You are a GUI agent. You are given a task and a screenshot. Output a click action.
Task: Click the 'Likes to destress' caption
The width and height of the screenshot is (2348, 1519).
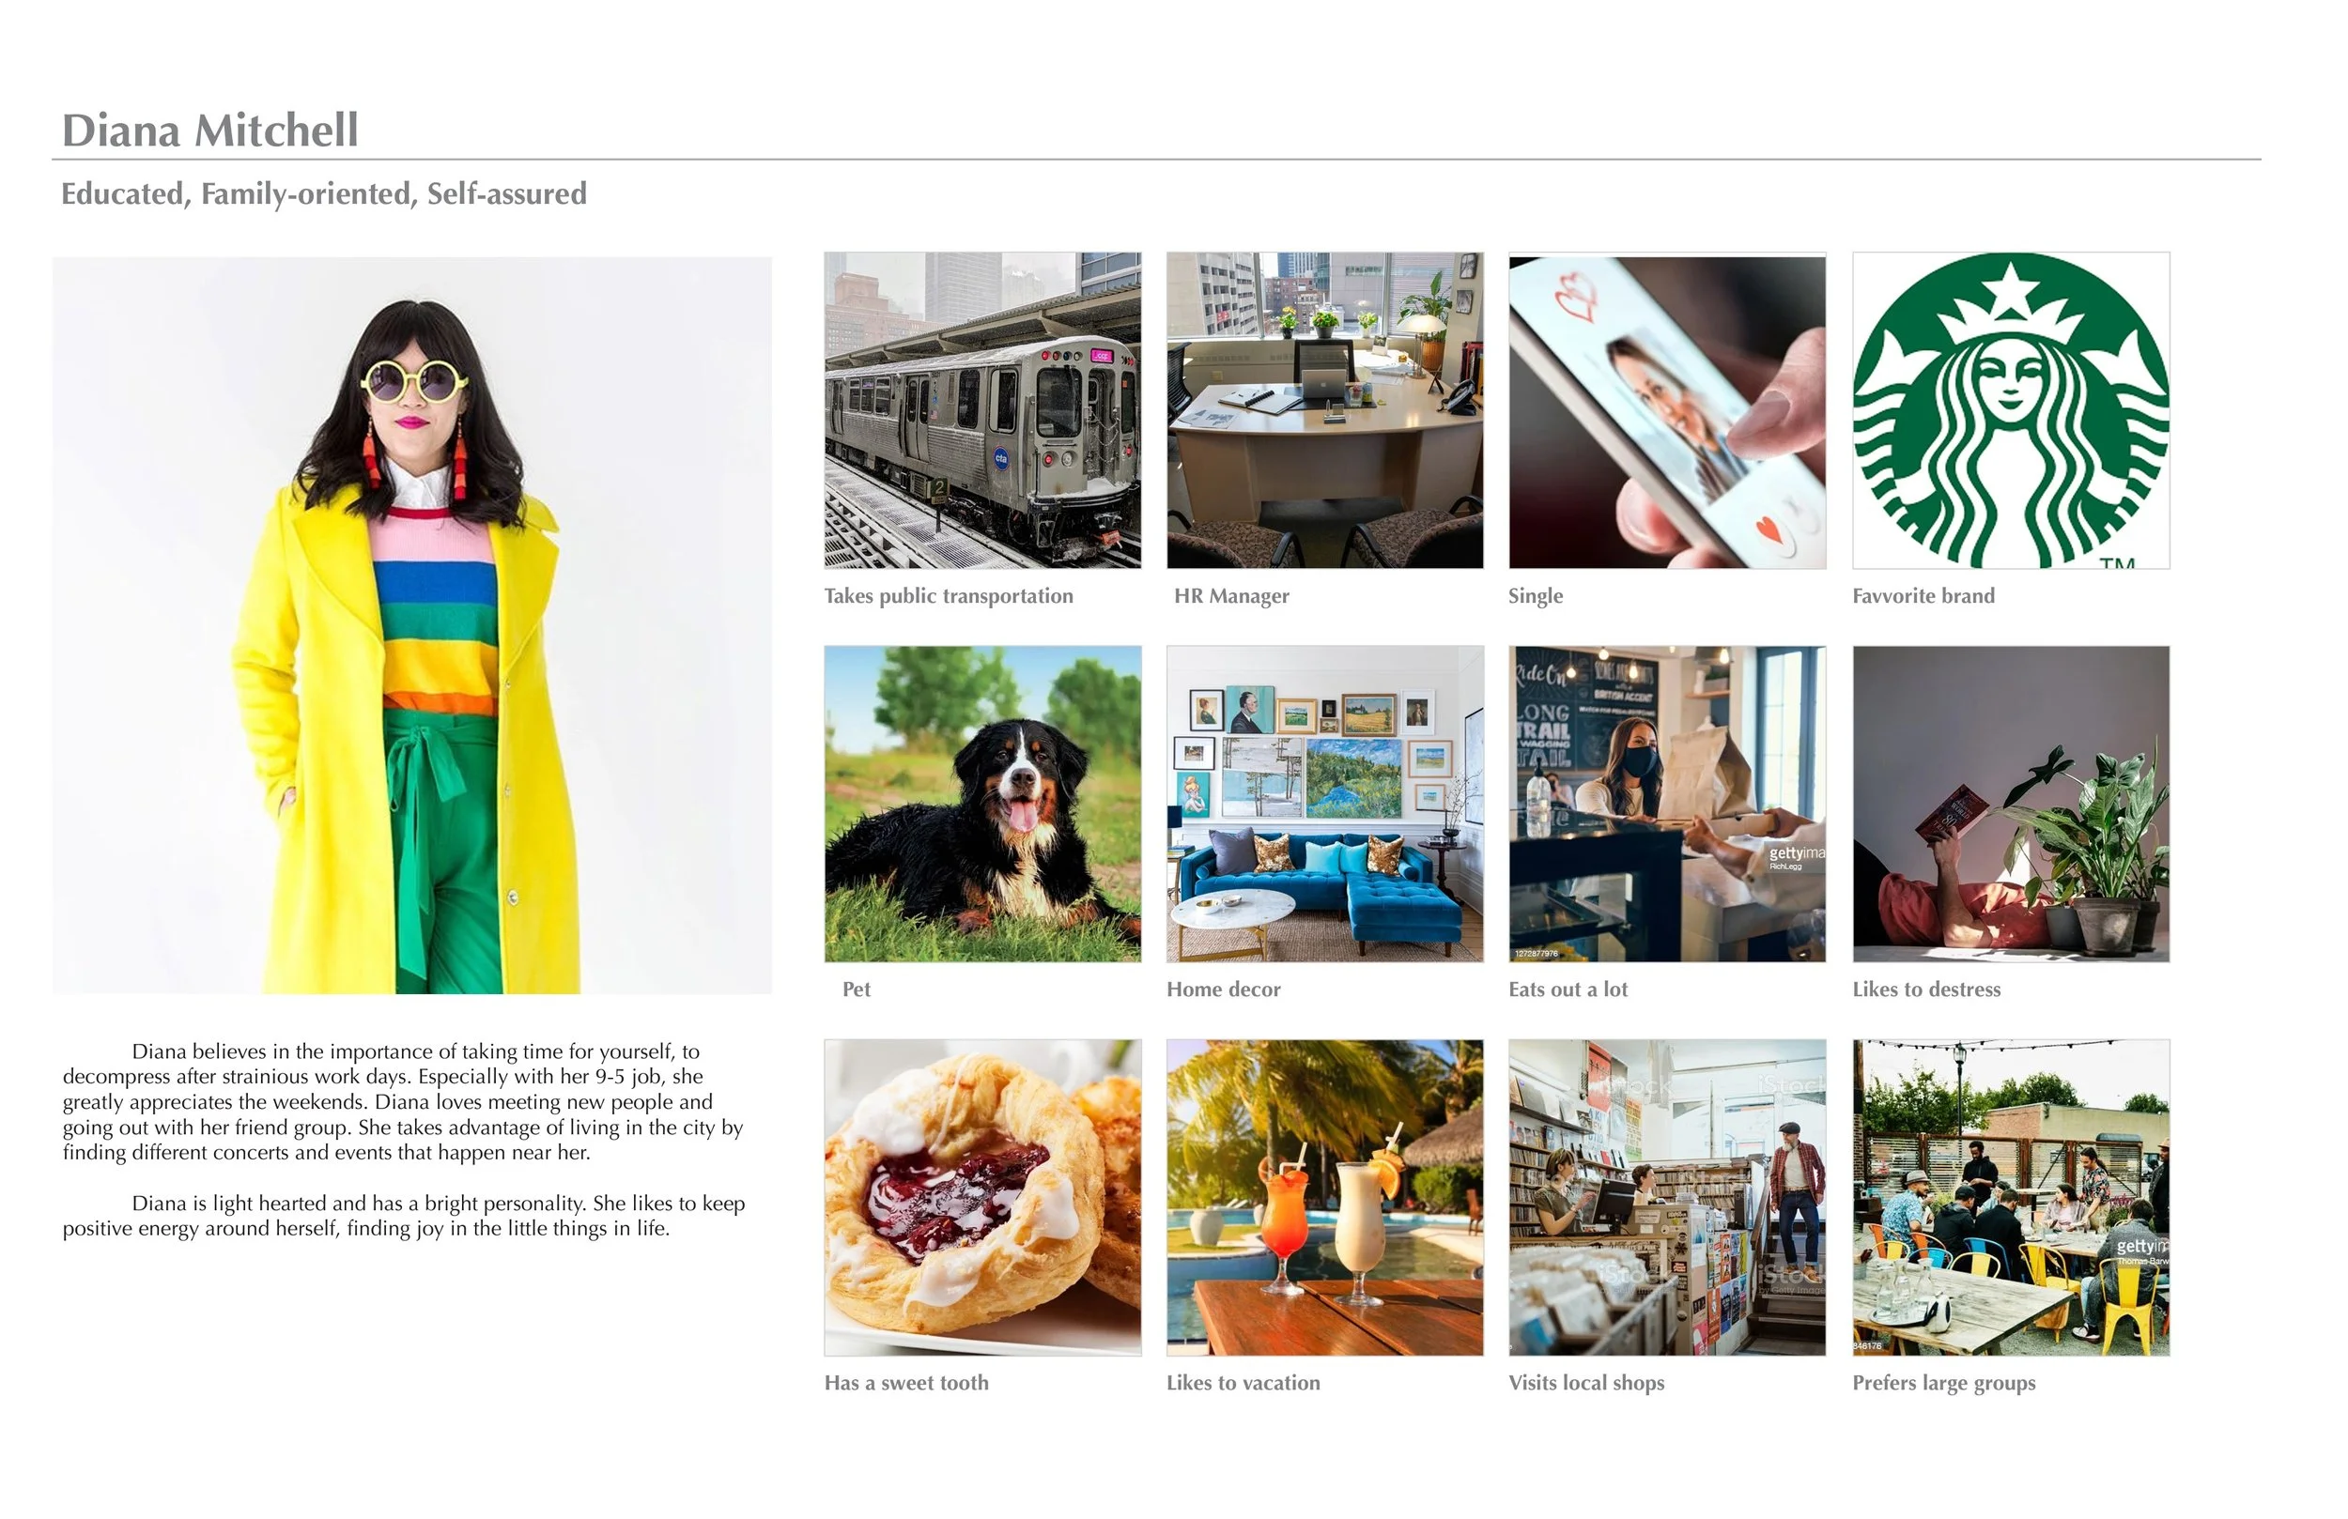point(1925,990)
